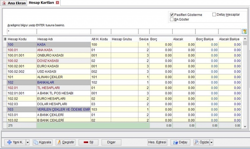The width and height of the screenshot is (250, 149).
Task: Click the Kopyala button
Action: (42, 142)
